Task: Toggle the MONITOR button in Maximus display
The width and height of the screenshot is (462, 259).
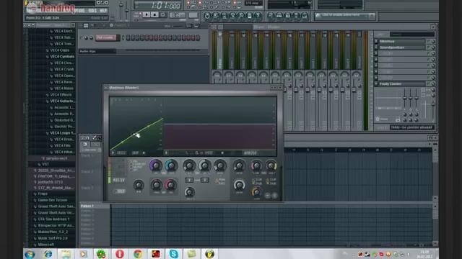Action: [250, 153]
